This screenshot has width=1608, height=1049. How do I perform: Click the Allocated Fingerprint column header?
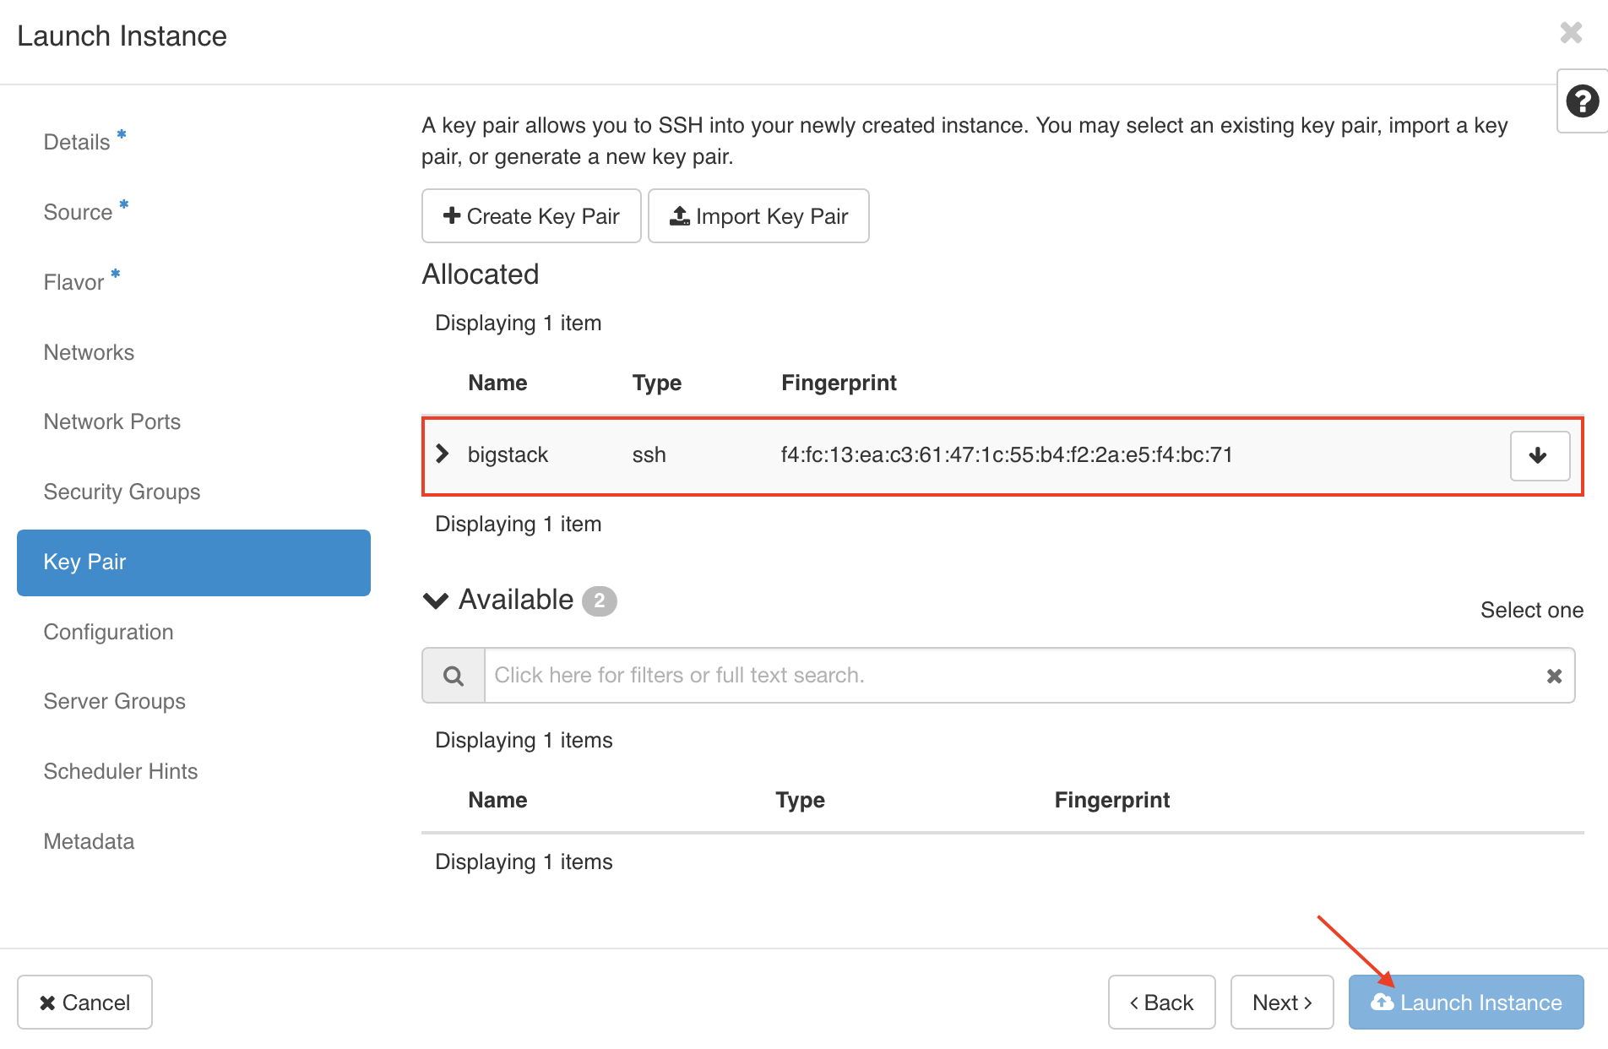pos(839,383)
